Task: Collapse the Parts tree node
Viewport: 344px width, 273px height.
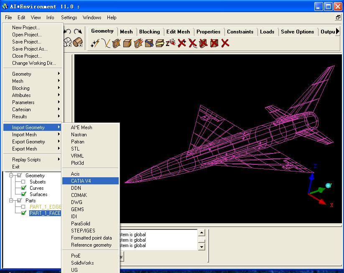Action: 11,200
